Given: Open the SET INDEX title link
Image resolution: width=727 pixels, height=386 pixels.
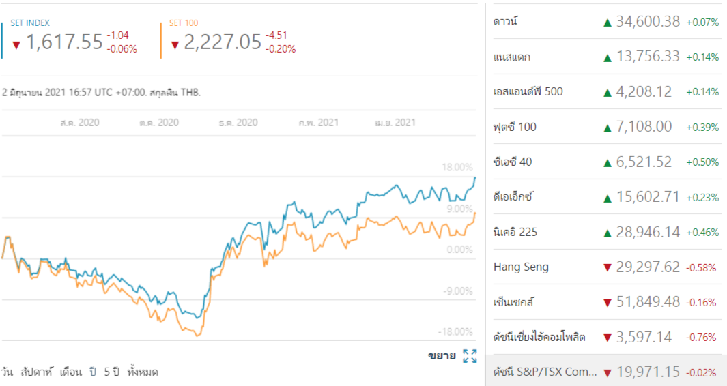Looking at the screenshot, I should click(30, 23).
